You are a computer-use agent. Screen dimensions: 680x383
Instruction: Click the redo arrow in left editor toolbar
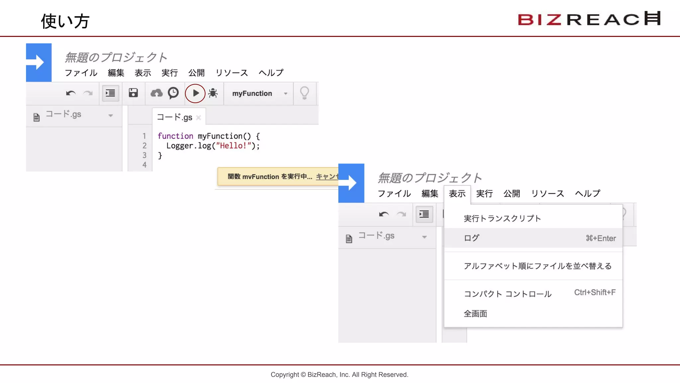[x=88, y=93]
